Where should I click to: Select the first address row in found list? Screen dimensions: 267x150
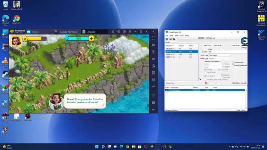click(181, 49)
